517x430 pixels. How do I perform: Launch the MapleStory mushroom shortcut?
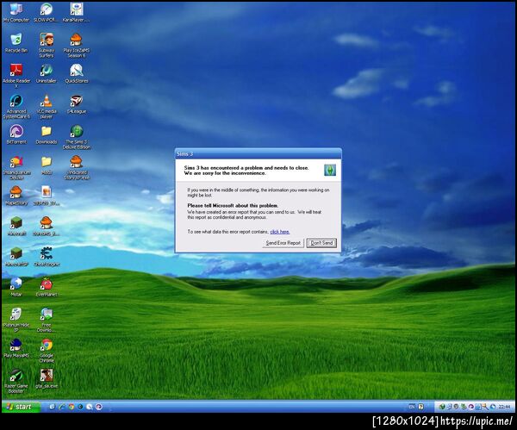click(x=16, y=196)
